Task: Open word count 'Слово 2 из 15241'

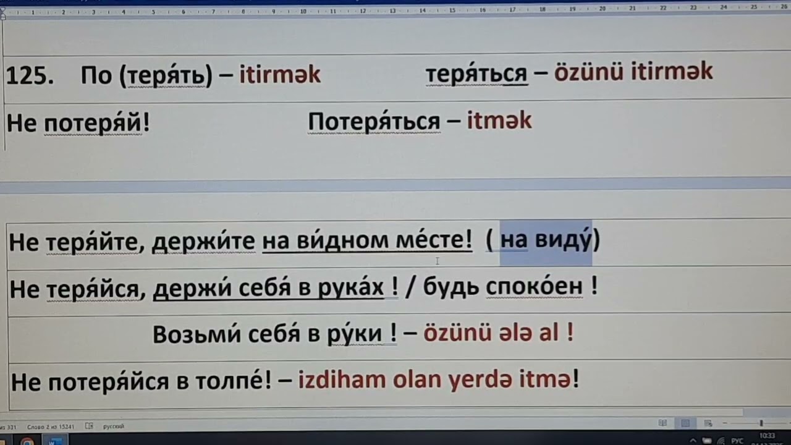Action: (51, 426)
